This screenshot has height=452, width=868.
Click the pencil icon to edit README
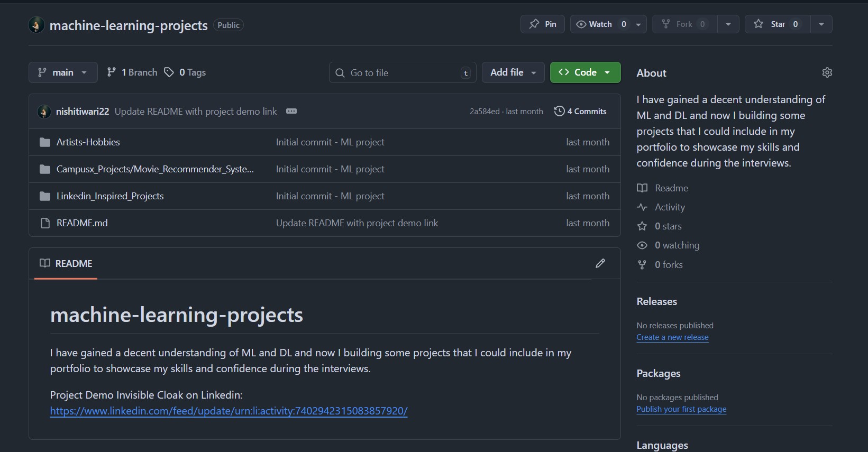(x=600, y=263)
